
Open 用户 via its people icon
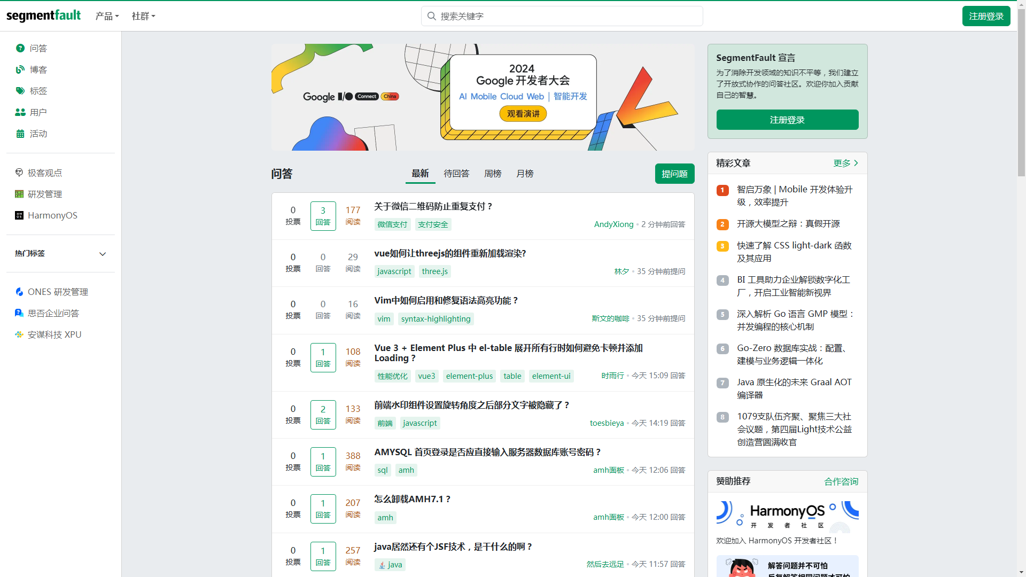20,112
